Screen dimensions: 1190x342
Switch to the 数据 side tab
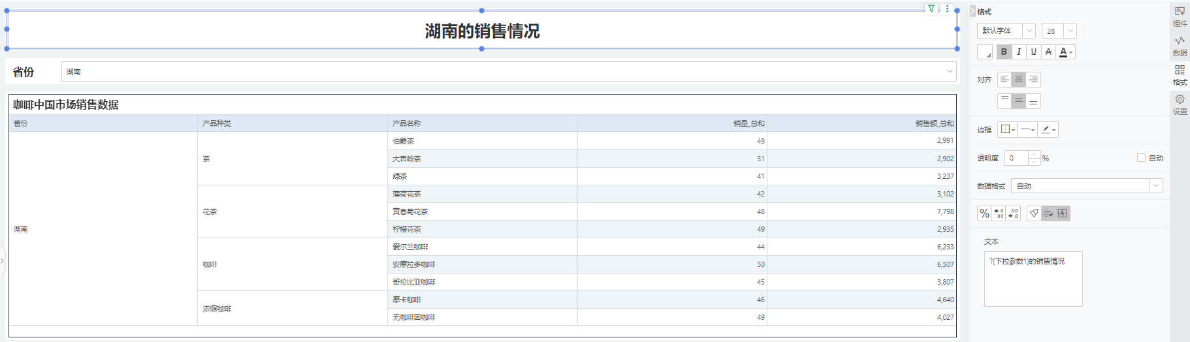[x=1180, y=45]
